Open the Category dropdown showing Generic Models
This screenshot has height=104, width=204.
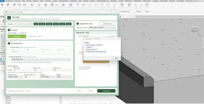[x=48, y=77]
